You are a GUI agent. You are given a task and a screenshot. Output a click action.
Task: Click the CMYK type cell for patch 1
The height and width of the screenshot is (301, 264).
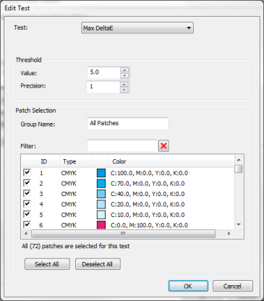click(69, 173)
